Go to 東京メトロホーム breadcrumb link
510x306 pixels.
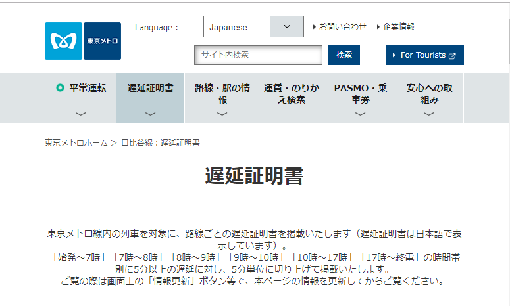(x=76, y=142)
